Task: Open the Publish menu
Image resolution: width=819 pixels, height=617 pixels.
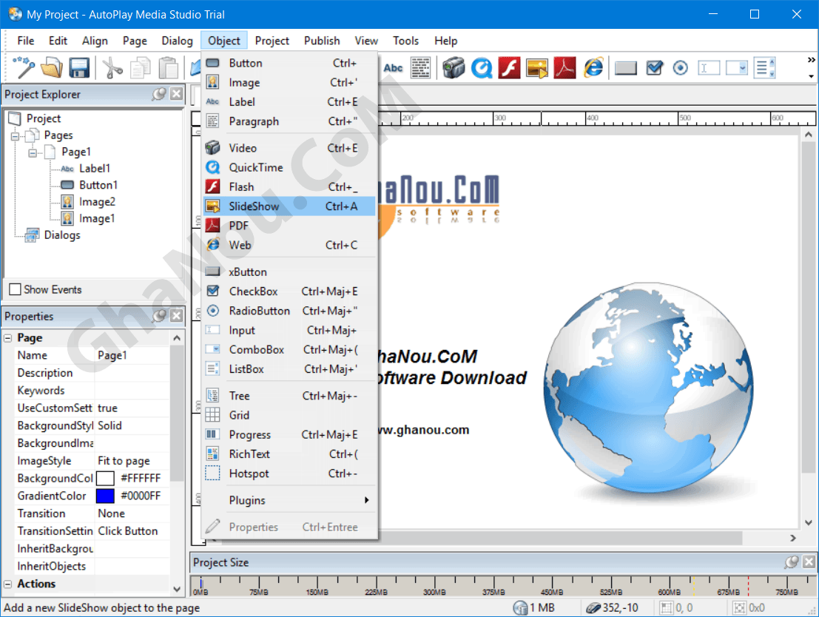Action: (322, 41)
